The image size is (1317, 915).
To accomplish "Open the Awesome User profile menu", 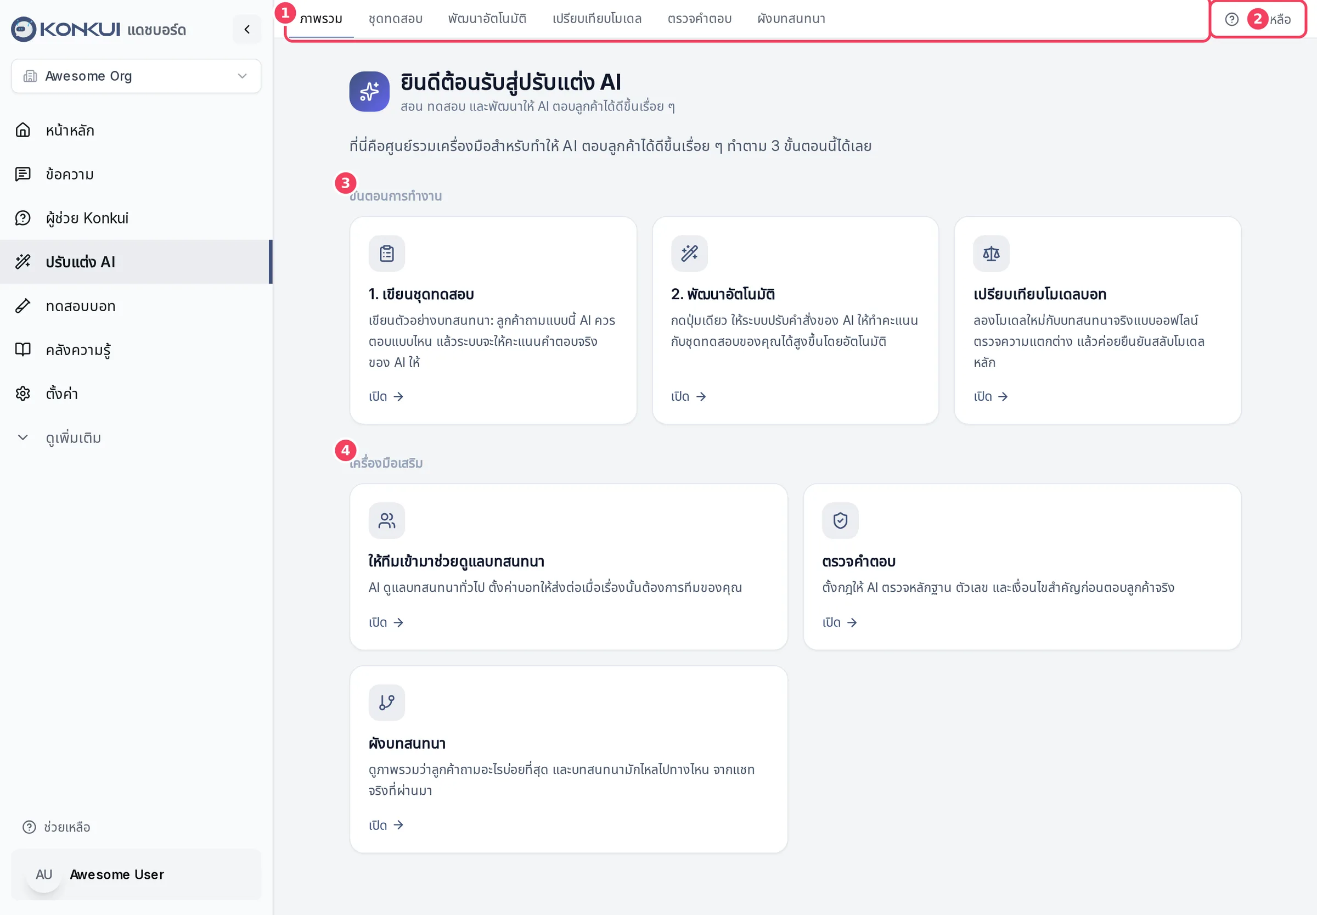I will click(x=137, y=874).
